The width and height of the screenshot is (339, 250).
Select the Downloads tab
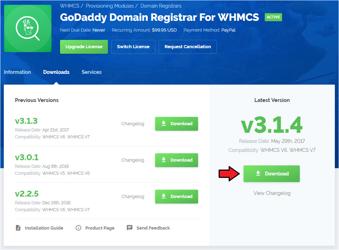pyautogui.click(x=56, y=72)
